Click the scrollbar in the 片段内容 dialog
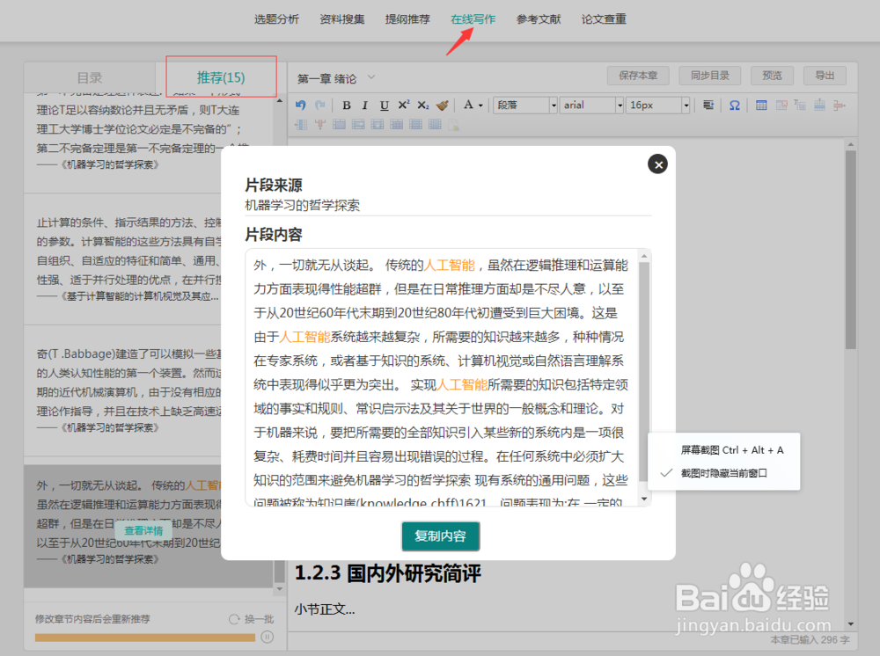880x656 pixels. pos(645,369)
